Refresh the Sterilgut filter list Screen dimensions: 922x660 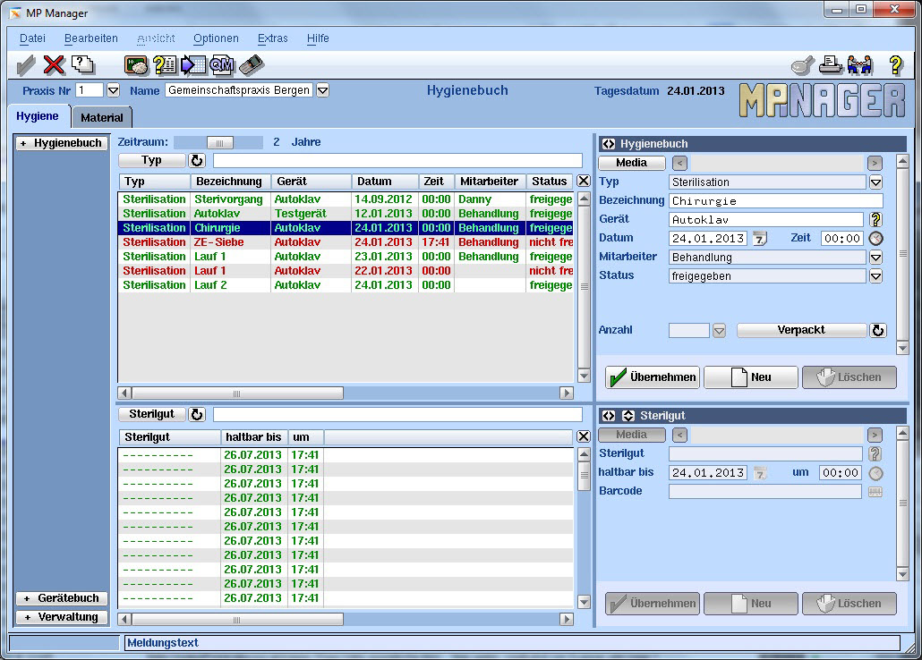[x=196, y=414]
